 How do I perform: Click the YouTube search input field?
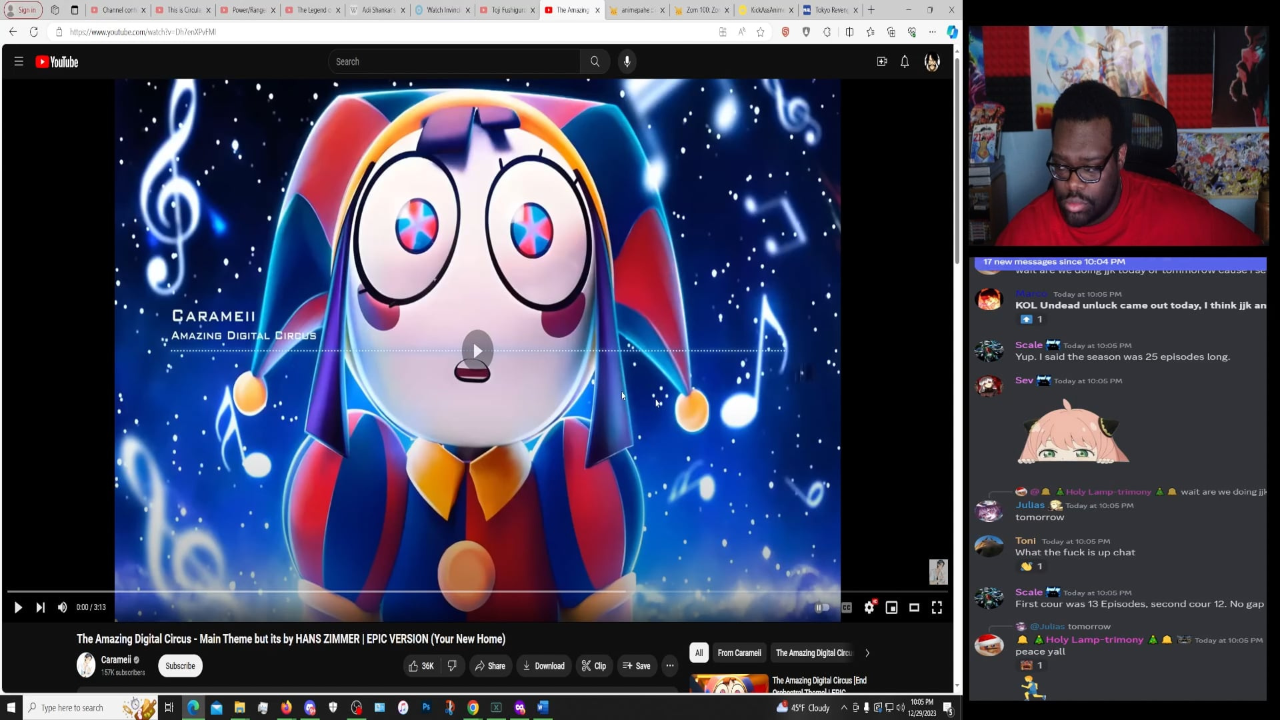(453, 61)
